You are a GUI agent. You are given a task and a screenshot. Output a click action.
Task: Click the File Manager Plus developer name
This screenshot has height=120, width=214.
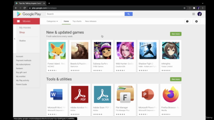[x=123, y=110]
